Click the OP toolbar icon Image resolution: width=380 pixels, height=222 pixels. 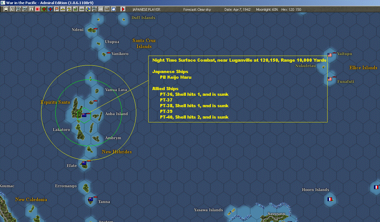point(101,9)
